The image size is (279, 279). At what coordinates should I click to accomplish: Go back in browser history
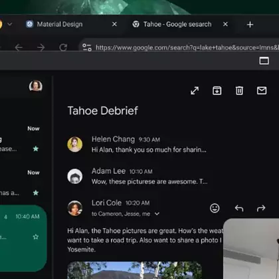pyautogui.click(x=19, y=47)
